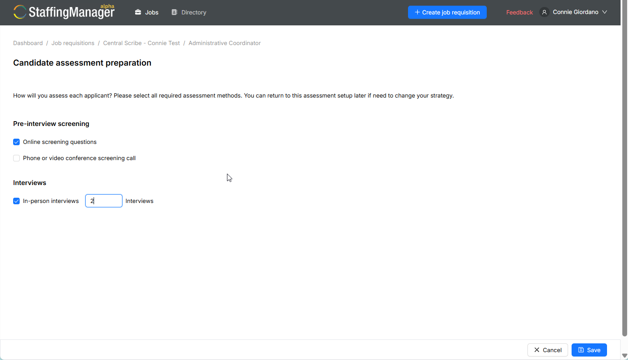Uncheck Online screening questions
Image resolution: width=628 pixels, height=360 pixels.
pyautogui.click(x=17, y=142)
